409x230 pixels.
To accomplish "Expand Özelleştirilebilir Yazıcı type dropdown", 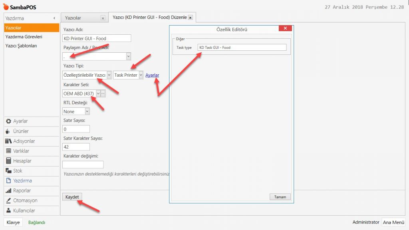I will pyautogui.click(x=109, y=75).
